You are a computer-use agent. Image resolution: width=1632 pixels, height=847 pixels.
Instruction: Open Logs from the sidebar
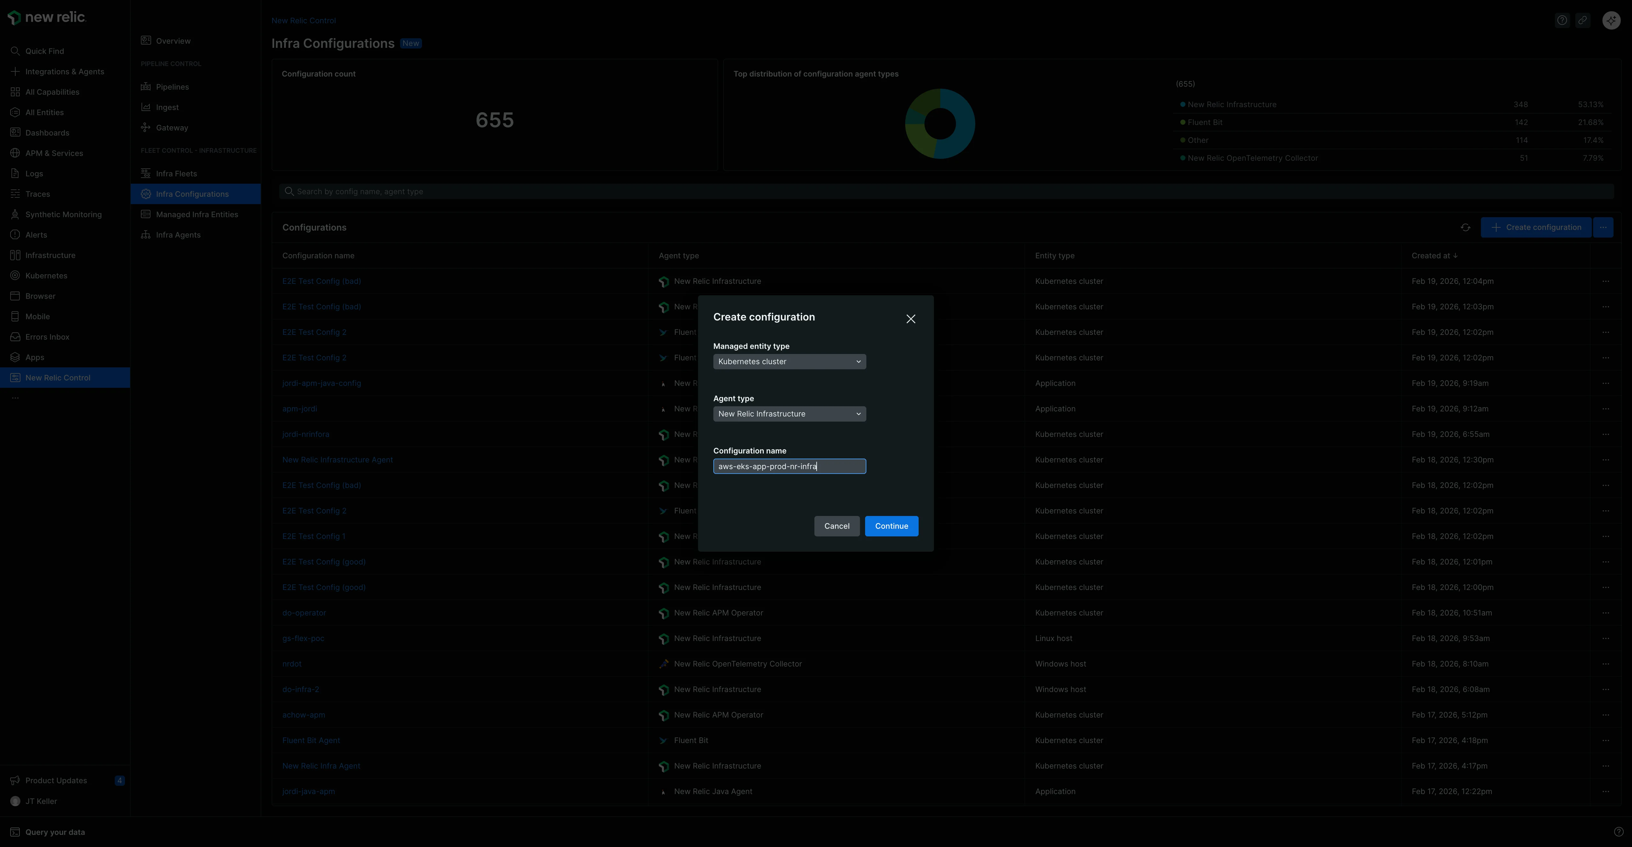(15, 173)
